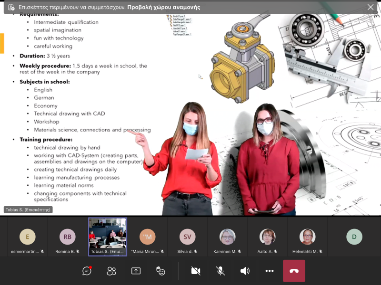Tap Romina B.'s RB avatar
This screenshot has width=381, height=285.
pos(68,237)
